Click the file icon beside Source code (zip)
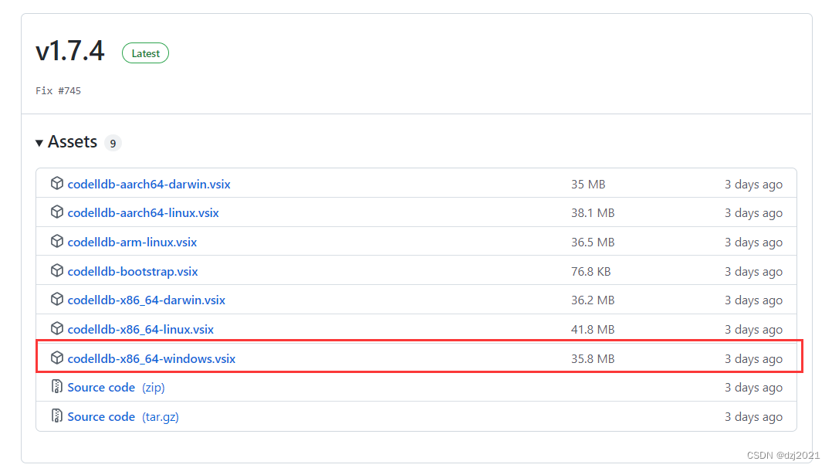Screen dimensions: 832x468 (57, 387)
